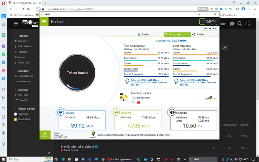The width and height of the screenshot is (259, 162).
Task: Select the upload arrow filter icon
Action: coord(210,29)
